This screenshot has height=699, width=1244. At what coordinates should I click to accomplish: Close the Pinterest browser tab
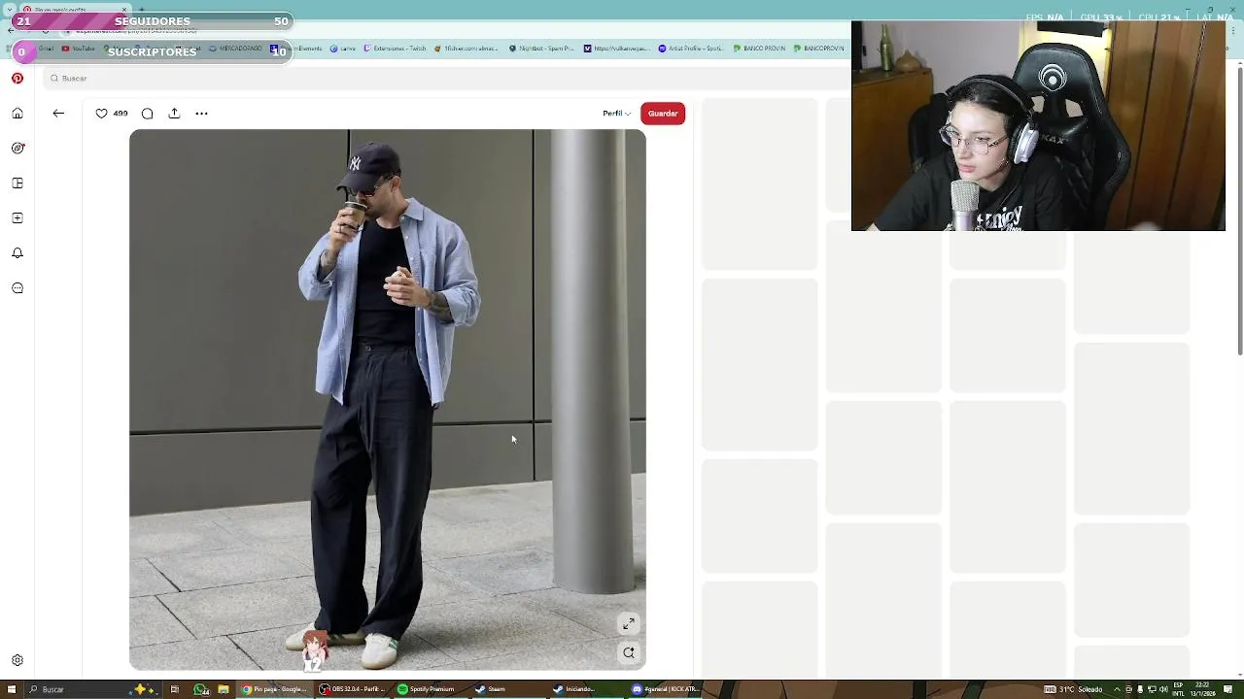click(x=124, y=10)
